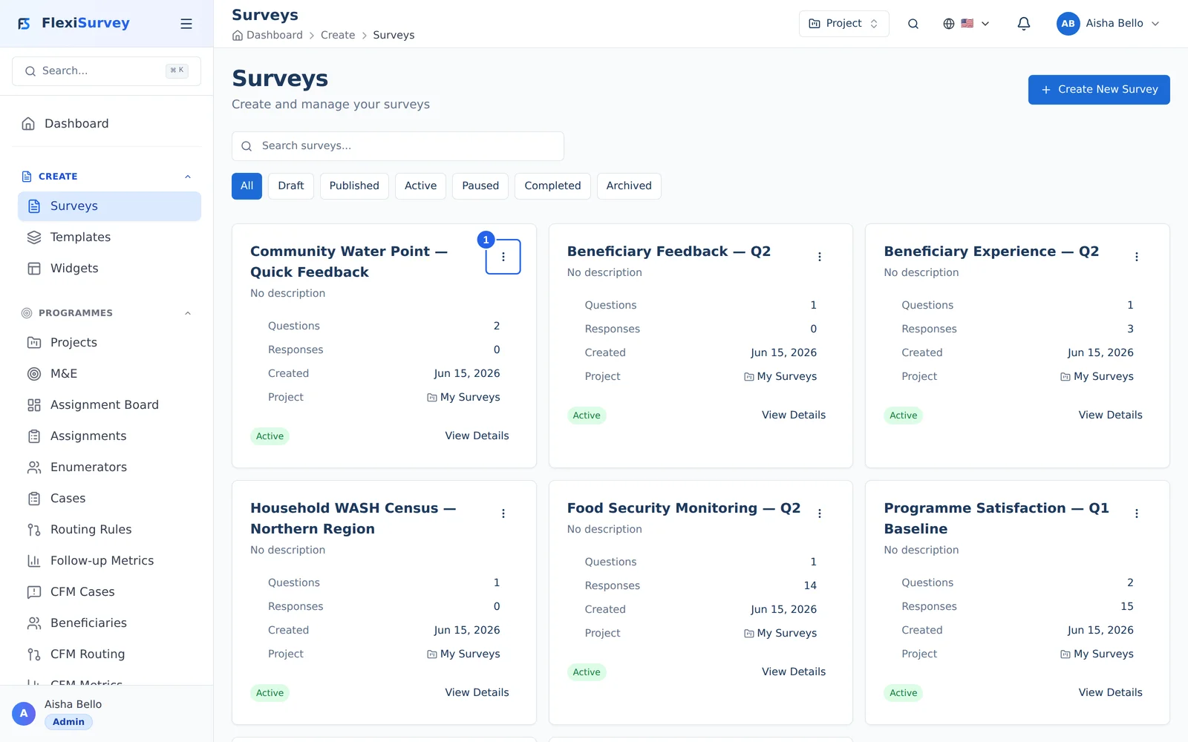This screenshot has width=1188, height=742.
Task: Open options menu for Beneficiary Feedback — Q2
Action: pyautogui.click(x=820, y=257)
